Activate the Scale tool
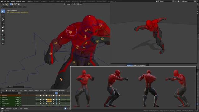This screenshot has height=112, width=199. coord(3,27)
